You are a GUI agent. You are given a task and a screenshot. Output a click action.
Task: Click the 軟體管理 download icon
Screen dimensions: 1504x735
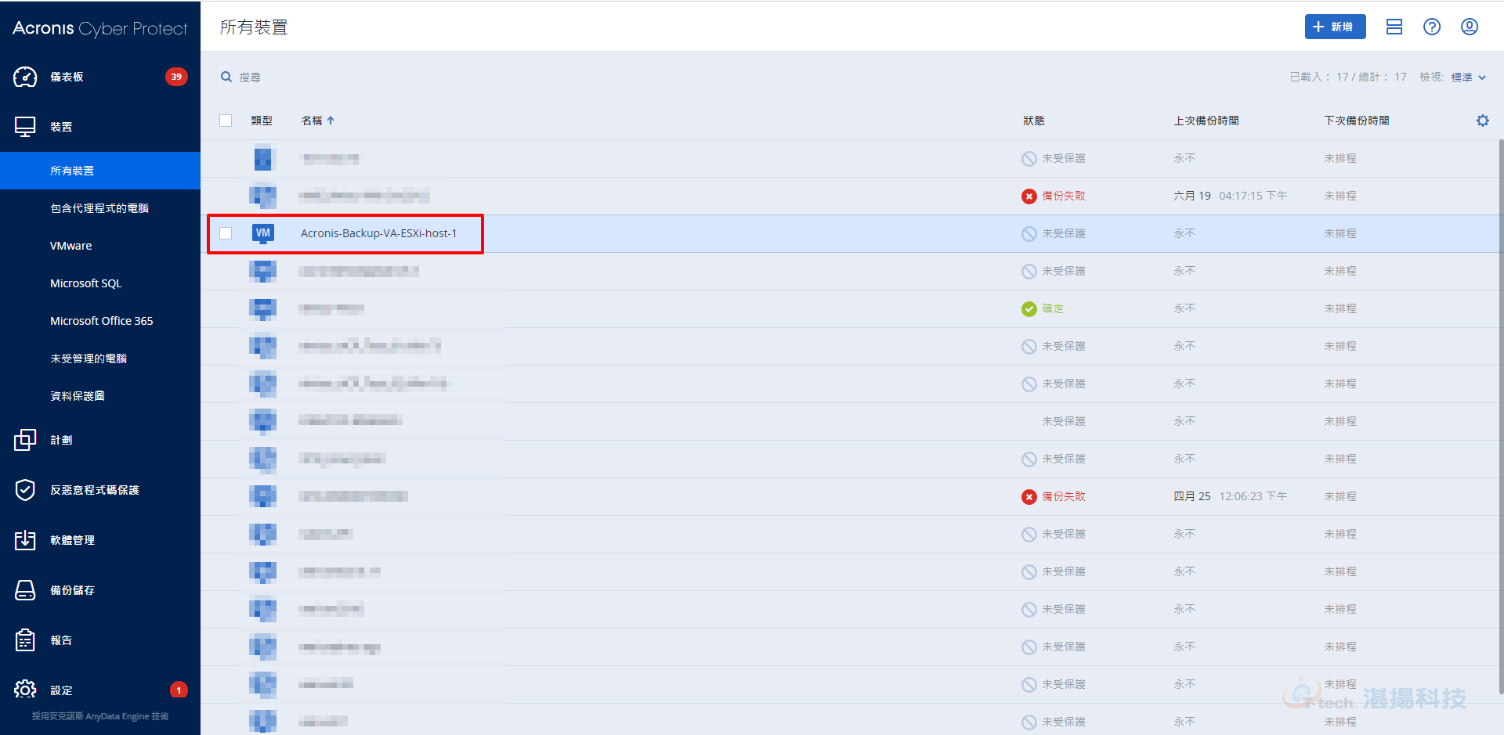click(x=25, y=540)
